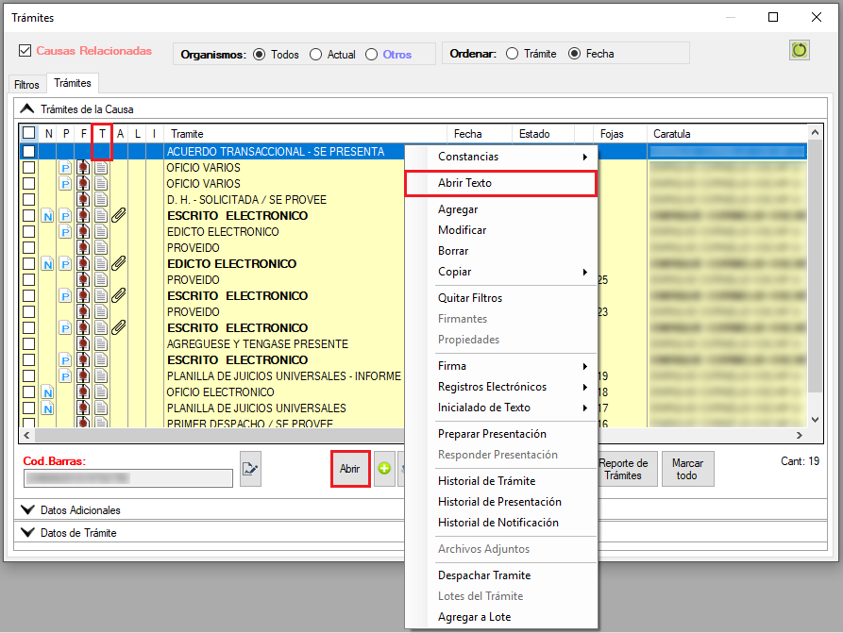Collapse the Trámites de la Causa section
The image size is (843, 633).
tap(27, 109)
